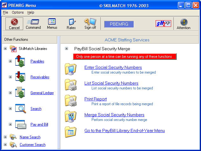Click 'List social security numbers to be merged' text
201x151 pixels.
tap(122, 88)
